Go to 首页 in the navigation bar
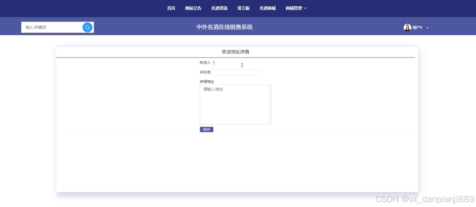 [x=171, y=8]
